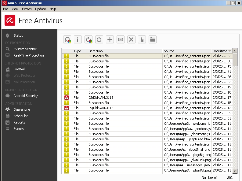Click the vertical scrollbar thumb
Image resolution: width=242 pixels, height=181 pixels.
235,60
